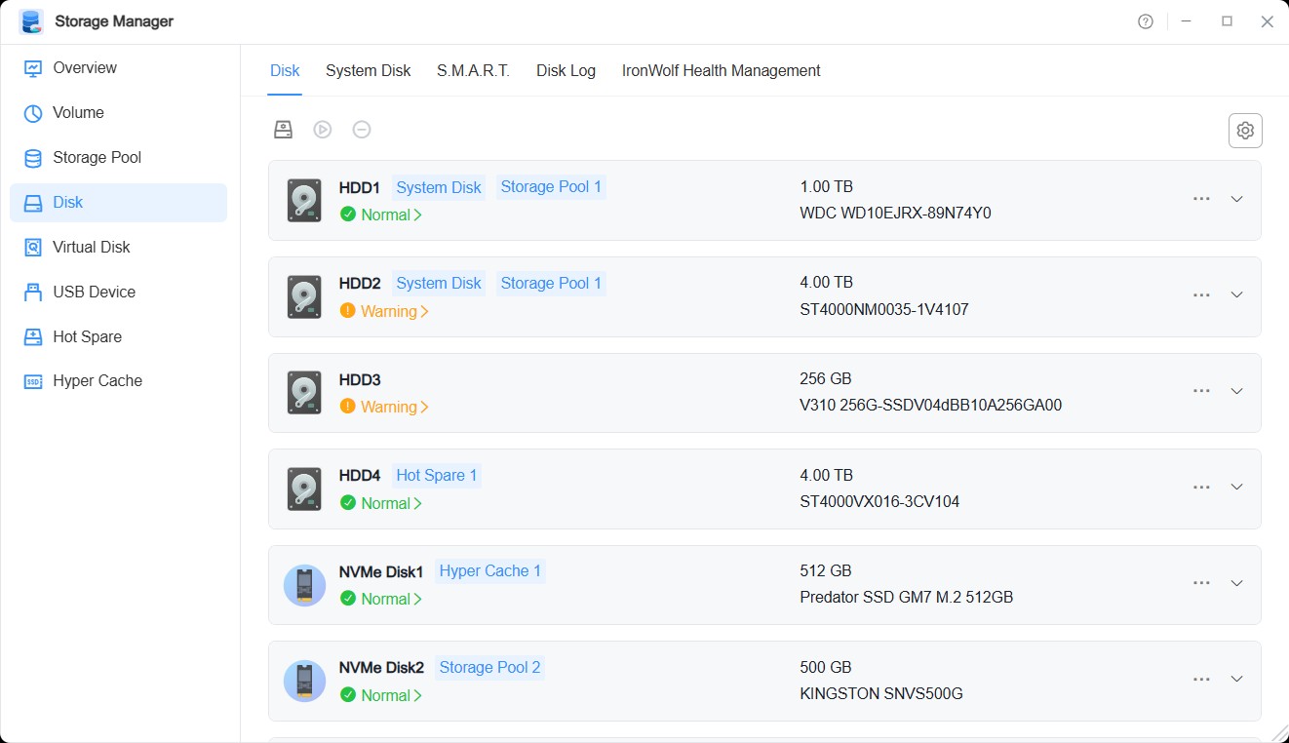Switch to the S.M.A.R.T. tab
This screenshot has width=1289, height=743.
click(x=473, y=70)
